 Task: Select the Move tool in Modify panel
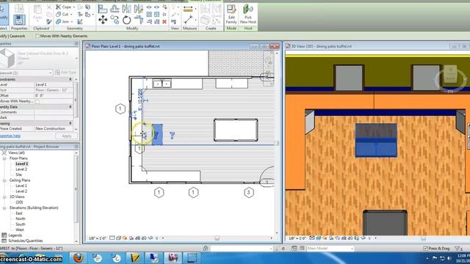[103, 20]
